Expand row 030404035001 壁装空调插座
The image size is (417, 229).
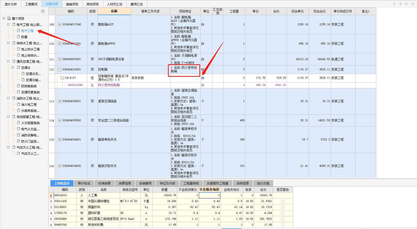(x=60, y=101)
